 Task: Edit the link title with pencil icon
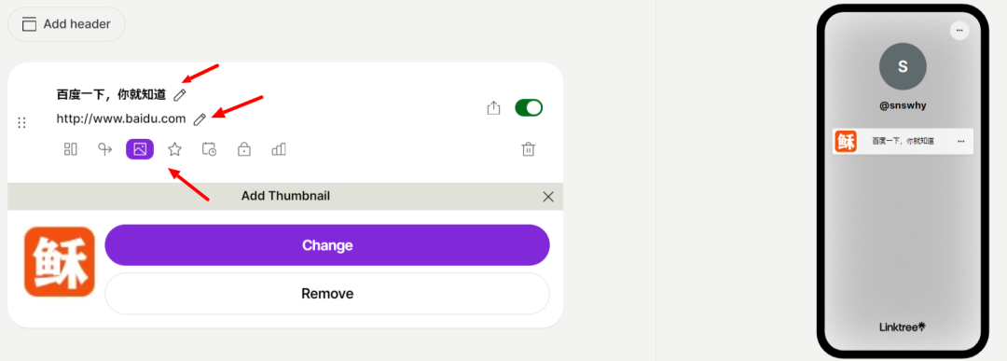point(180,95)
